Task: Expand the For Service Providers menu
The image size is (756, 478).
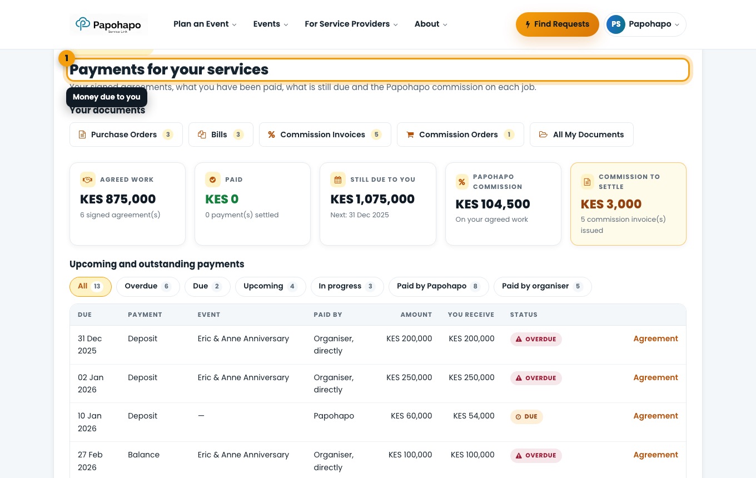Action: click(x=351, y=24)
